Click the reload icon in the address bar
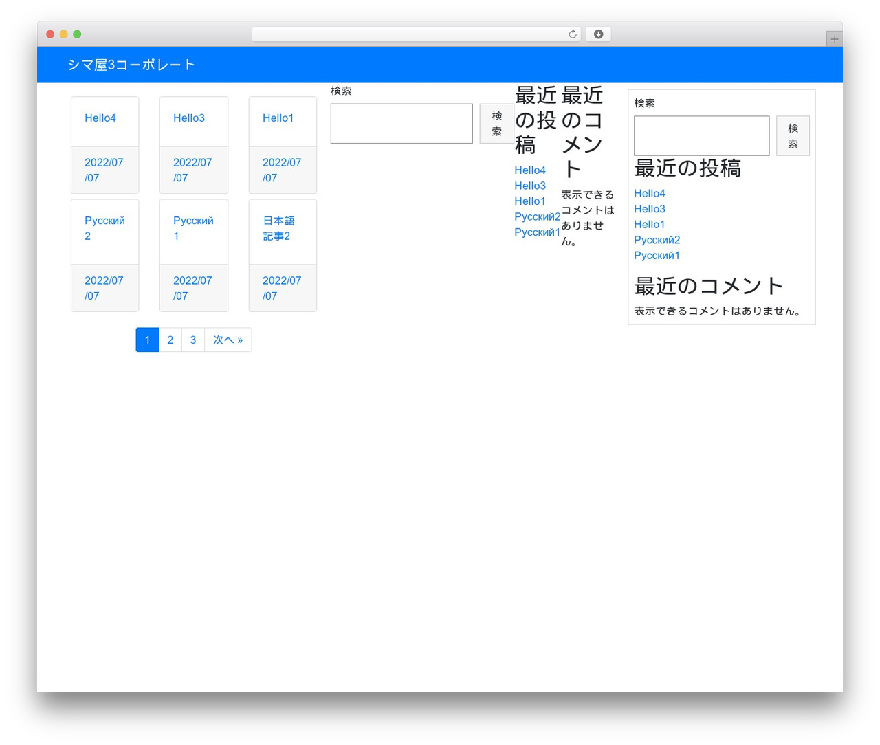 pos(572,34)
